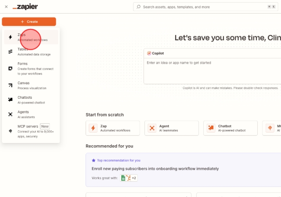The image size is (281, 197).
Task: Click the Agent card icon
Action: 152,128
